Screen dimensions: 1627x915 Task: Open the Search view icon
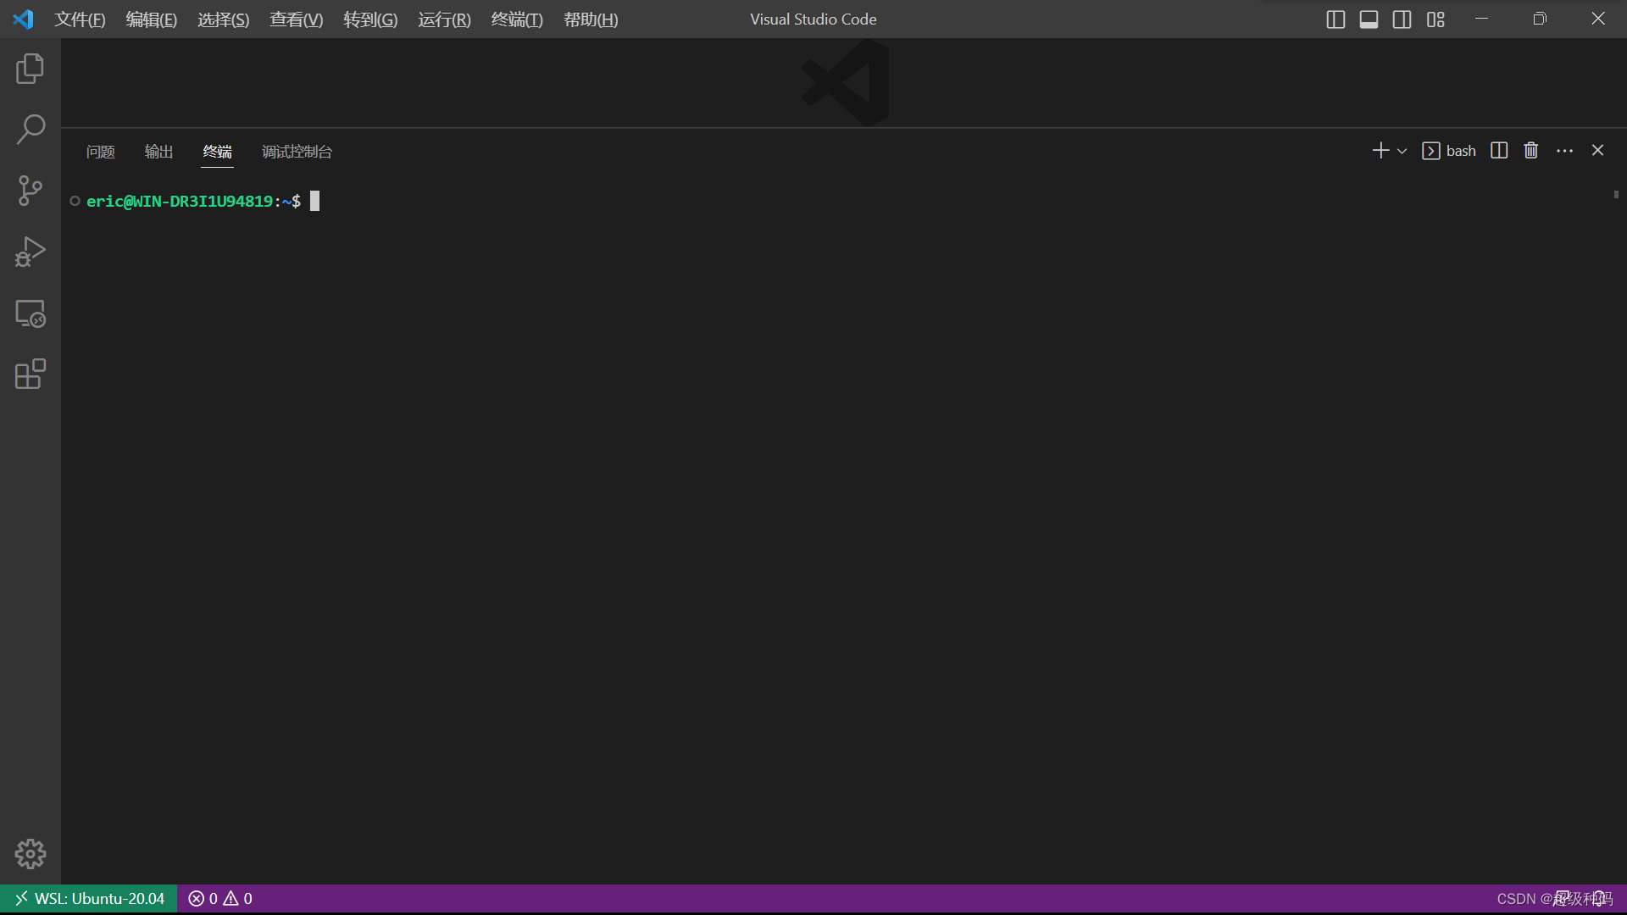click(30, 130)
